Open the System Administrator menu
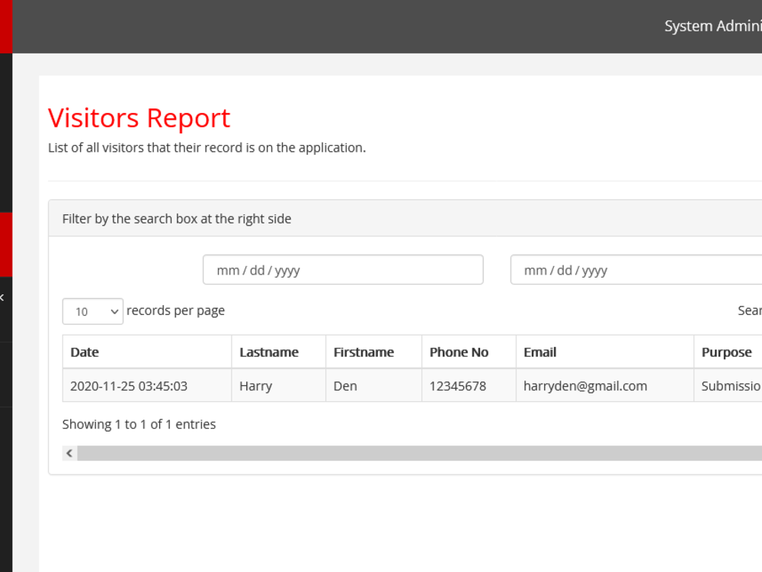 (712, 26)
